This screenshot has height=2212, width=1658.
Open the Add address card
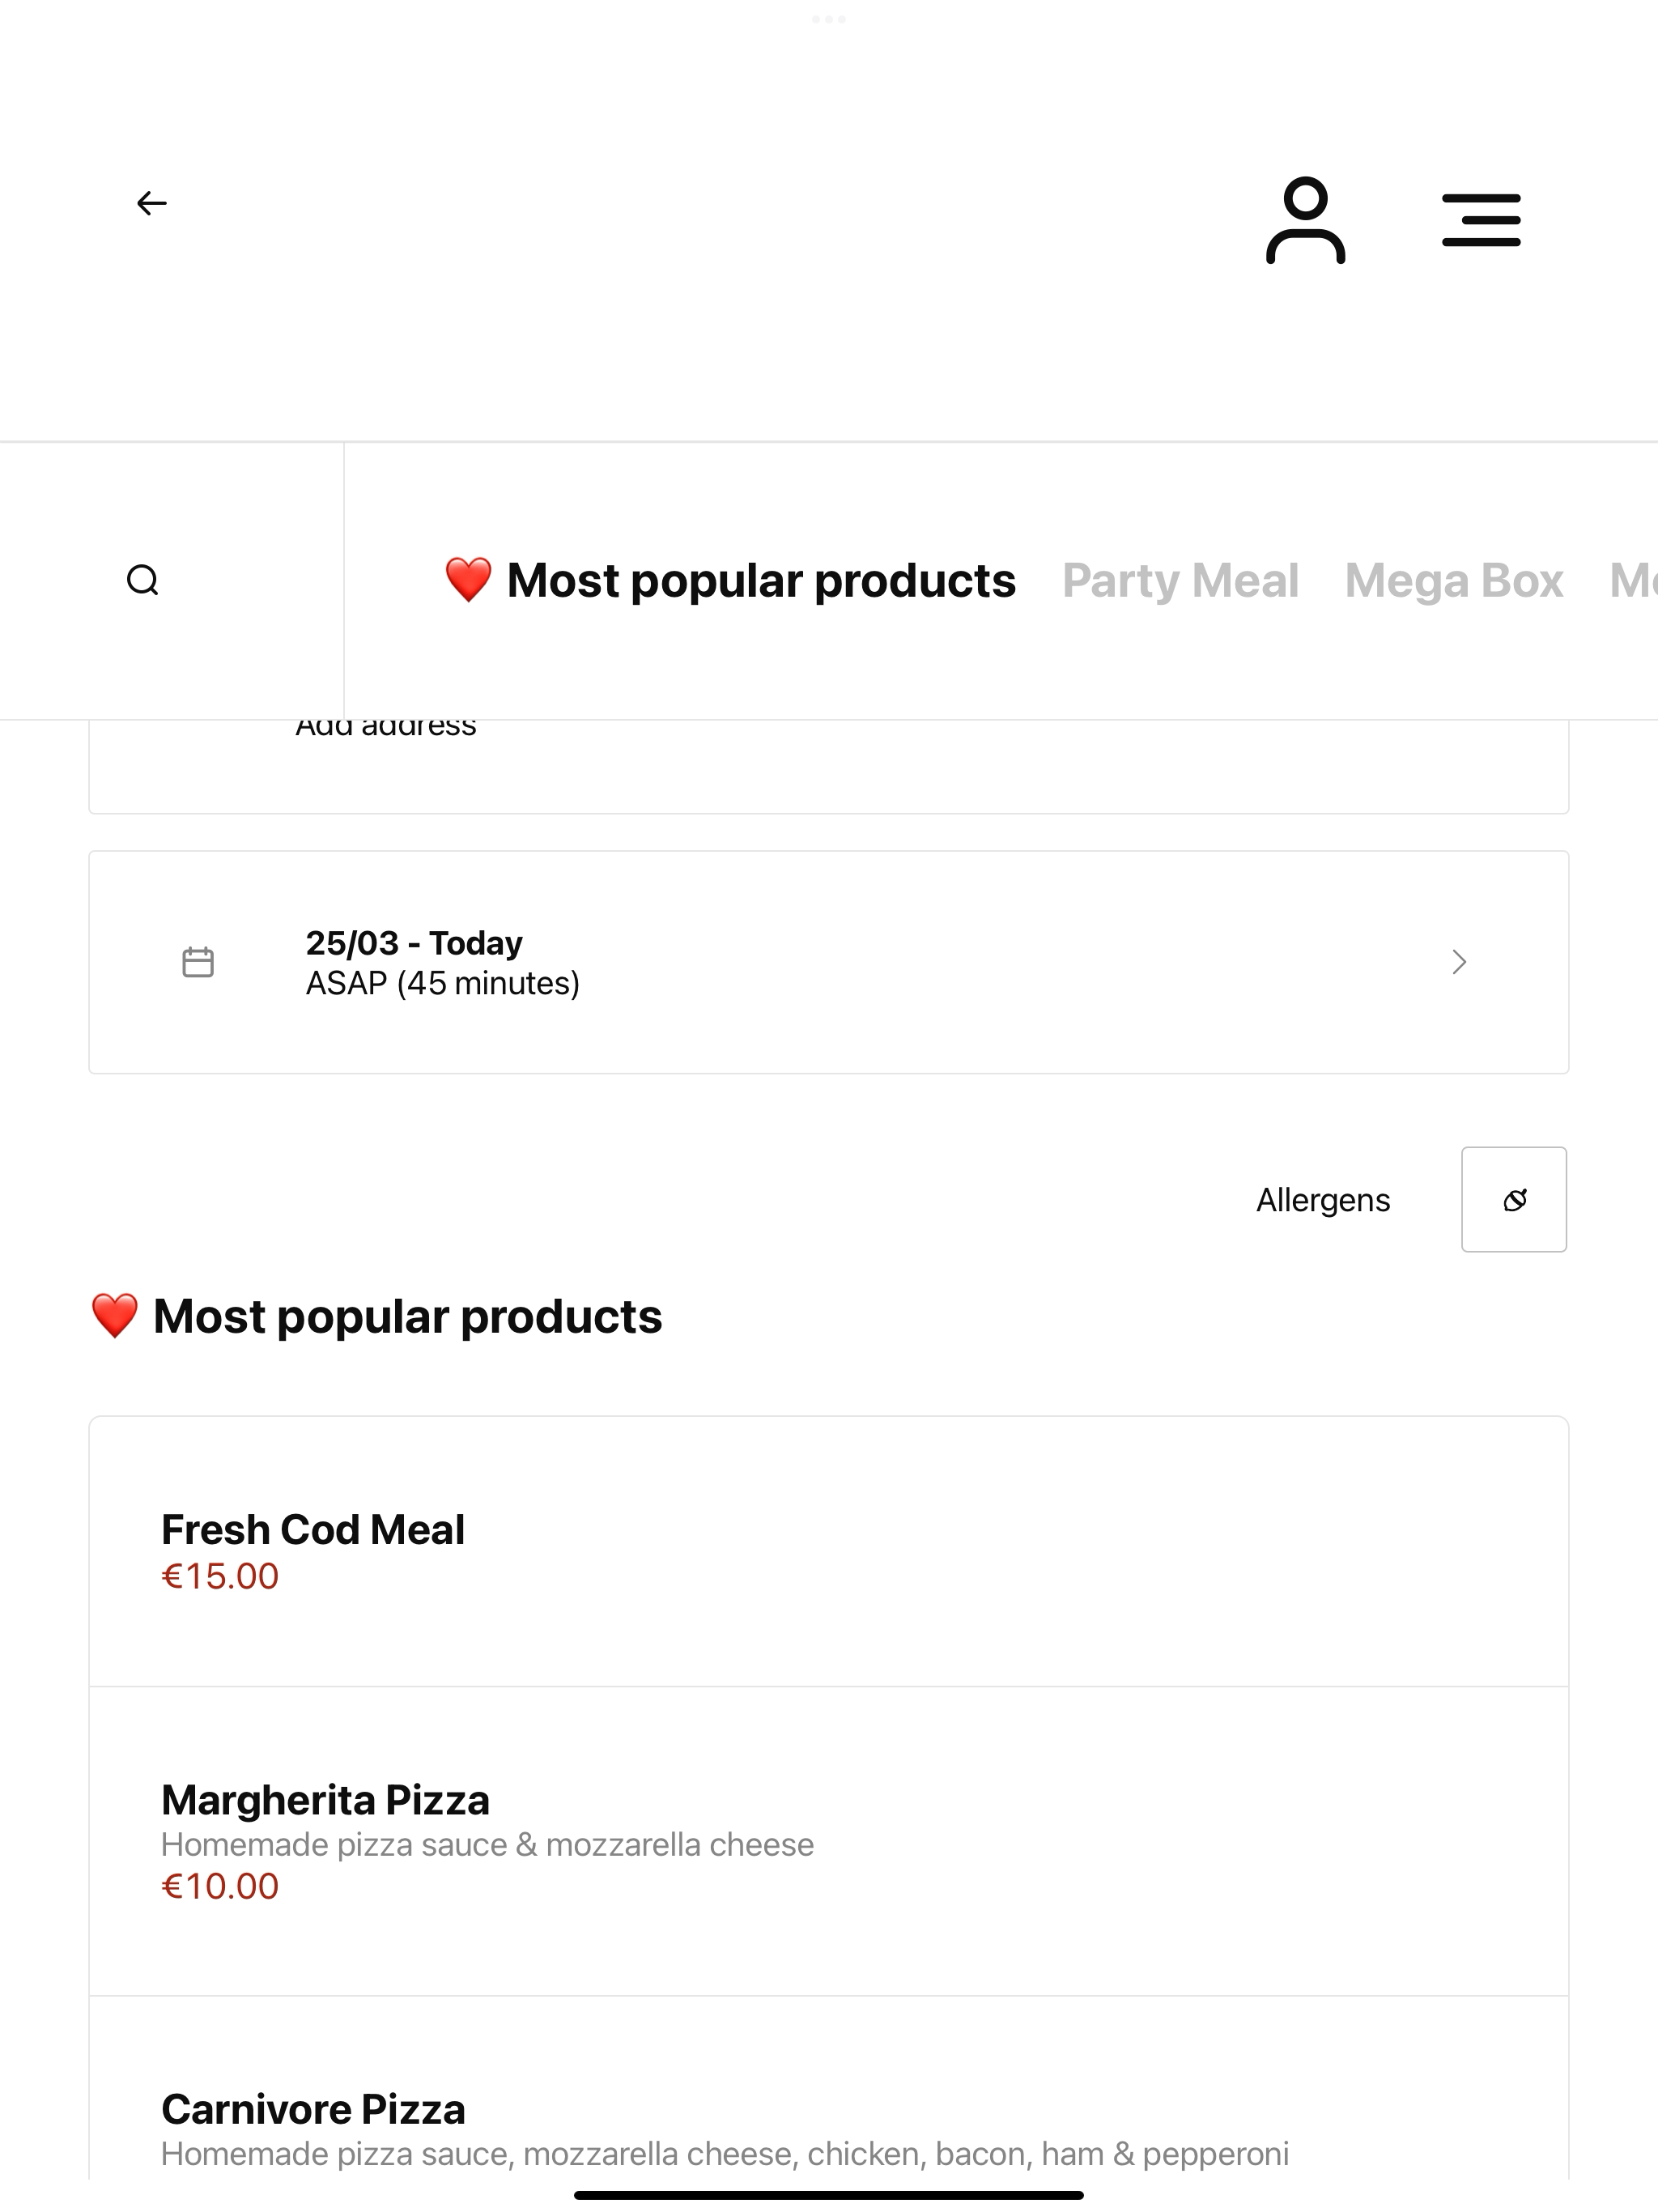[829, 766]
